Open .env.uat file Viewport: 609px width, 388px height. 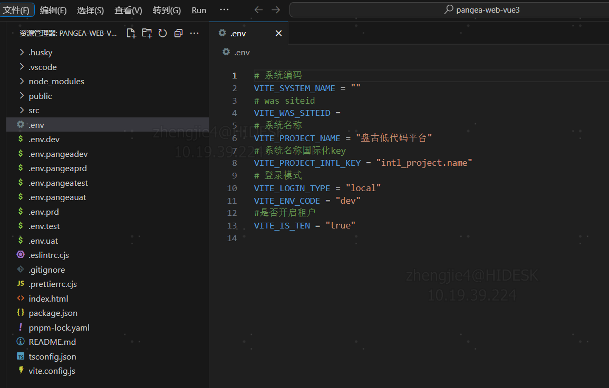click(108, 241)
